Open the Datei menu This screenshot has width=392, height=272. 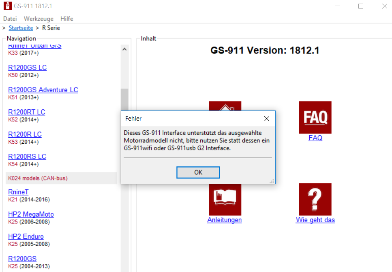point(10,19)
